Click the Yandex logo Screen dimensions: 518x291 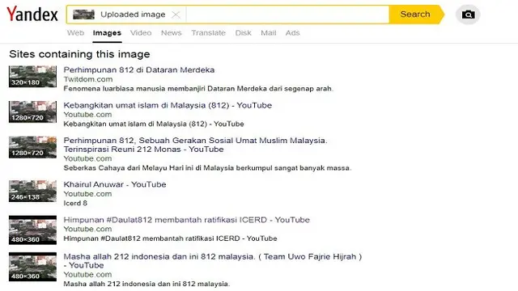(x=32, y=14)
